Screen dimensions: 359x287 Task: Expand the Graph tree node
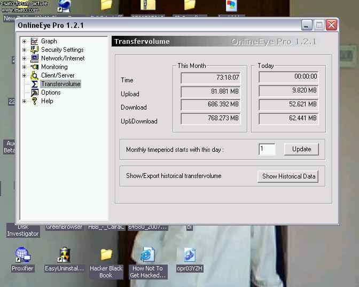pos(24,42)
